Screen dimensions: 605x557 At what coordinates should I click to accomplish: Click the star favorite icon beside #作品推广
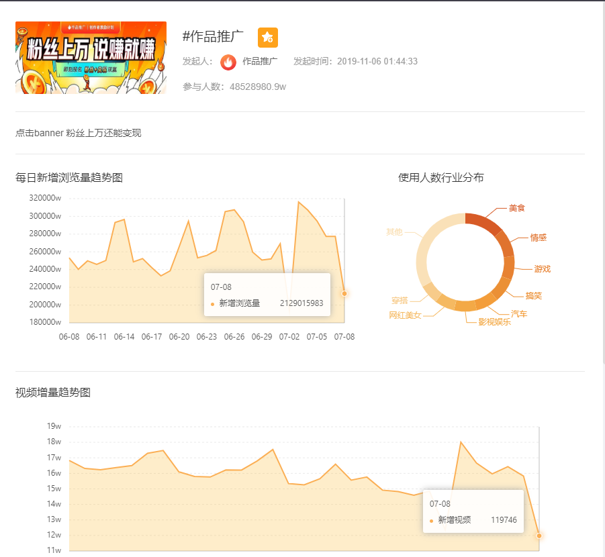[x=267, y=38]
